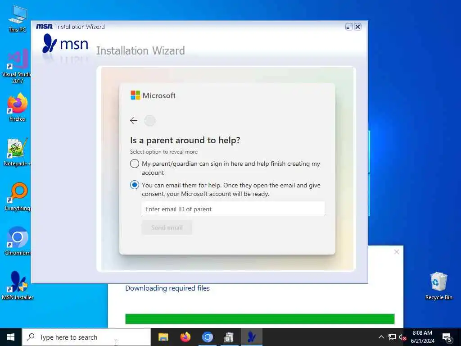Click the 'Select option to reveal more' text

point(164,152)
